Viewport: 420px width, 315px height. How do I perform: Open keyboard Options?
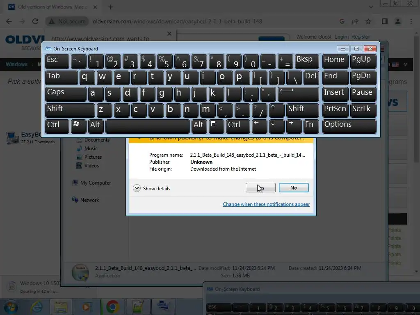[349, 126]
